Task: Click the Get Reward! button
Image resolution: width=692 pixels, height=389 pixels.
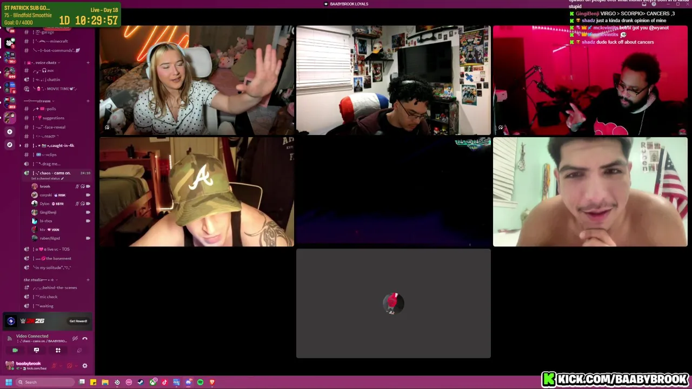Action: [78, 321]
